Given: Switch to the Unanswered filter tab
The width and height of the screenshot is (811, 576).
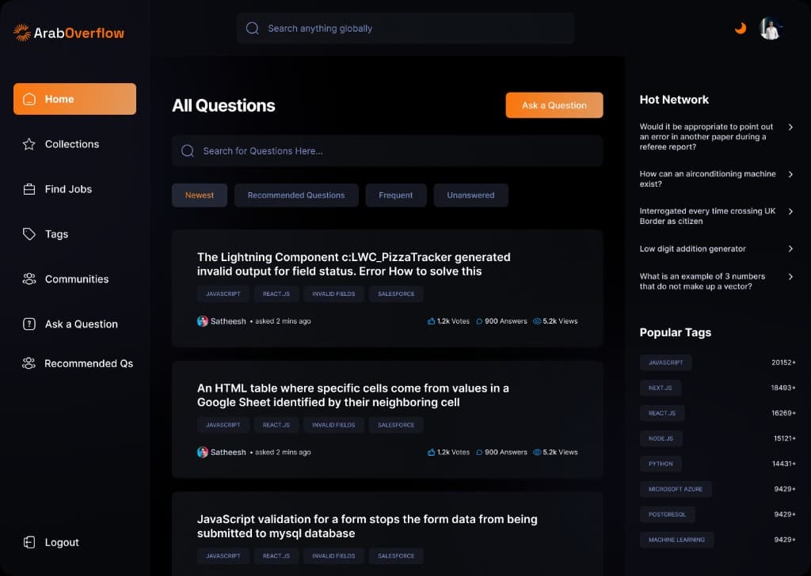Looking at the screenshot, I should pyautogui.click(x=470, y=195).
